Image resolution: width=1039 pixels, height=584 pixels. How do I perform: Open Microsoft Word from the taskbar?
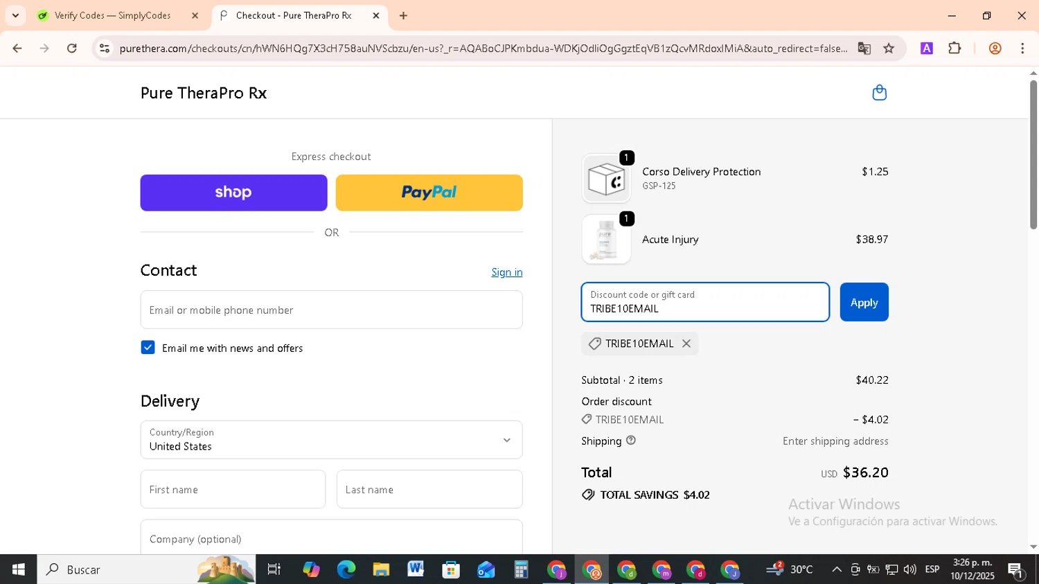coord(416,569)
